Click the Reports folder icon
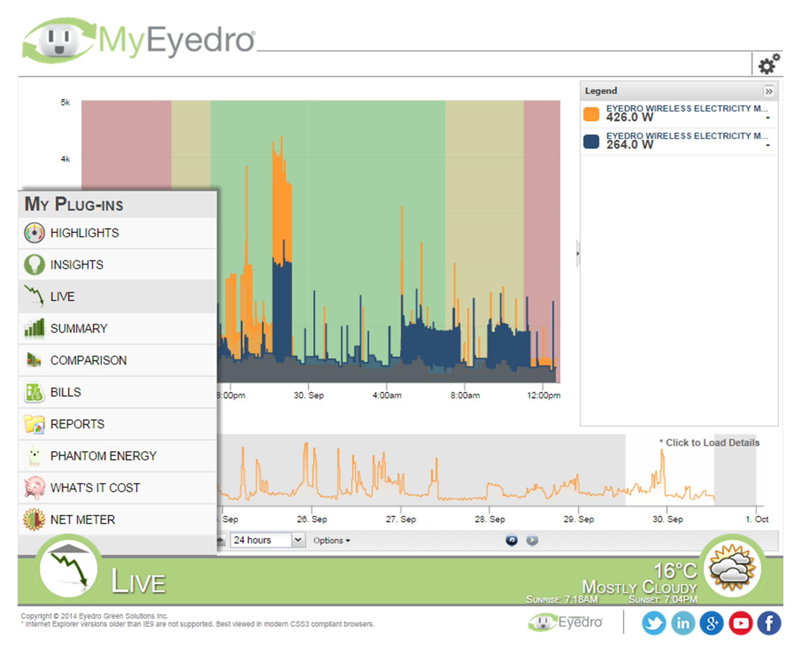This screenshot has width=794, height=651. tap(34, 424)
